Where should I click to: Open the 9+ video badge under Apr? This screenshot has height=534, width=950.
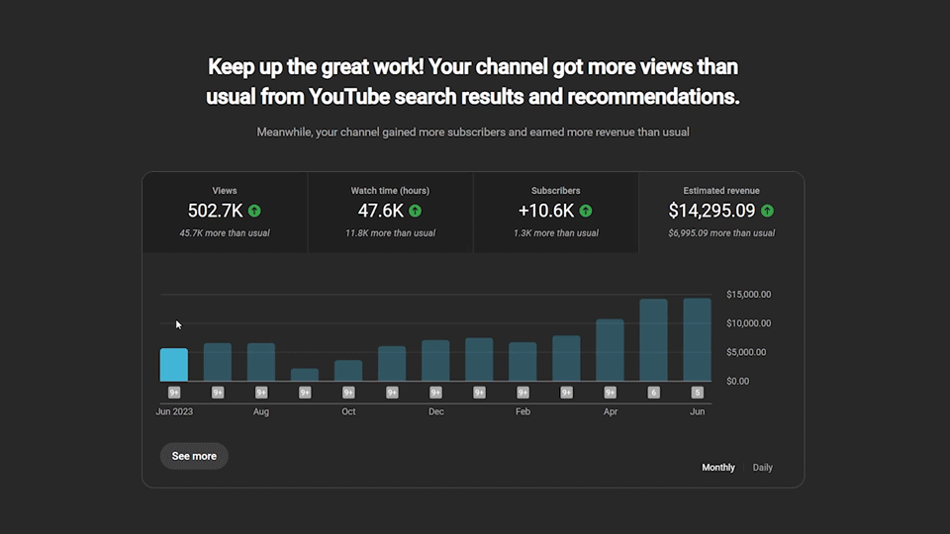(611, 393)
